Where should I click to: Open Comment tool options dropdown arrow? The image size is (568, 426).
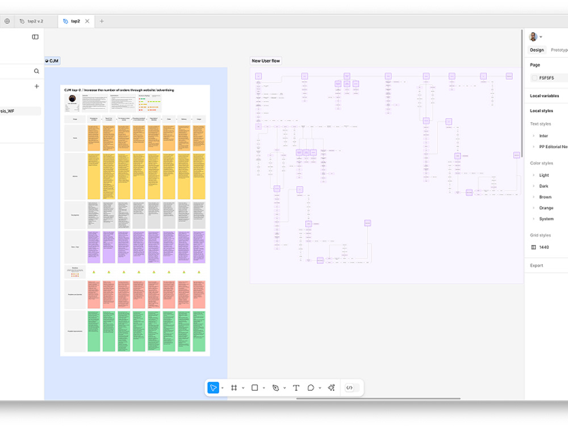click(x=320, y=388)
